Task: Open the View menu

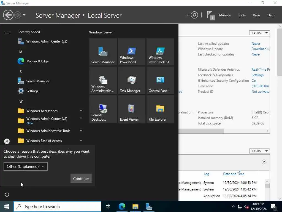Action: click(256, 15)
